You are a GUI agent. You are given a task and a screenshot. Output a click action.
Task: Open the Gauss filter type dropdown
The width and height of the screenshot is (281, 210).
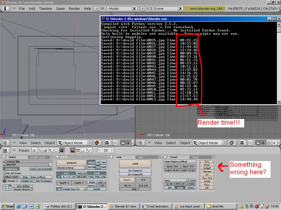(x=92, y=186)
